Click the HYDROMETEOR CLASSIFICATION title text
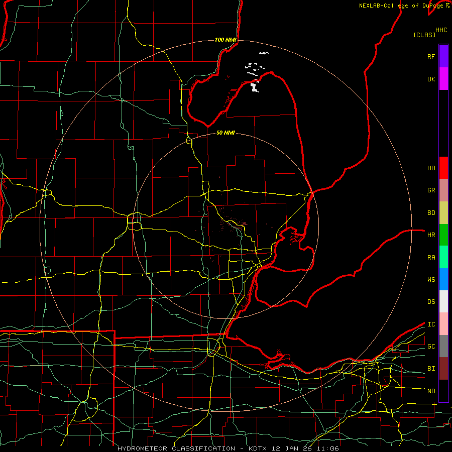452x452 pixels. [176, 448]
